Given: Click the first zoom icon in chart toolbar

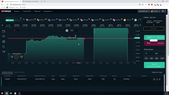Looking at the screenshot, I should (10, 30).
